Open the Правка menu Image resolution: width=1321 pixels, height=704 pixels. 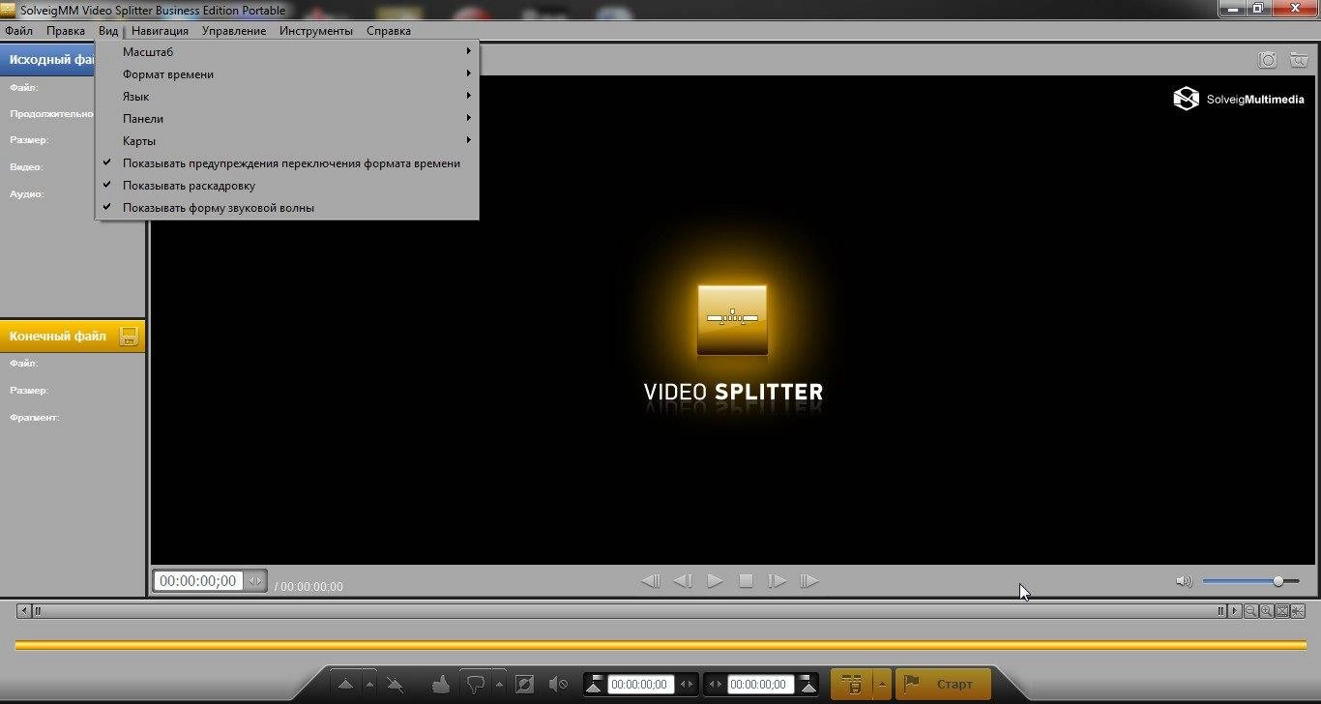(x=66, y=31)
